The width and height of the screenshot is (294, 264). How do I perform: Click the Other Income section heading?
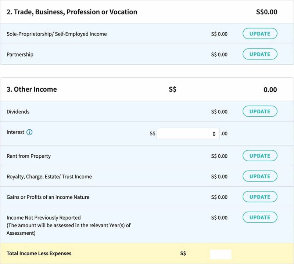tap(32, 89)
